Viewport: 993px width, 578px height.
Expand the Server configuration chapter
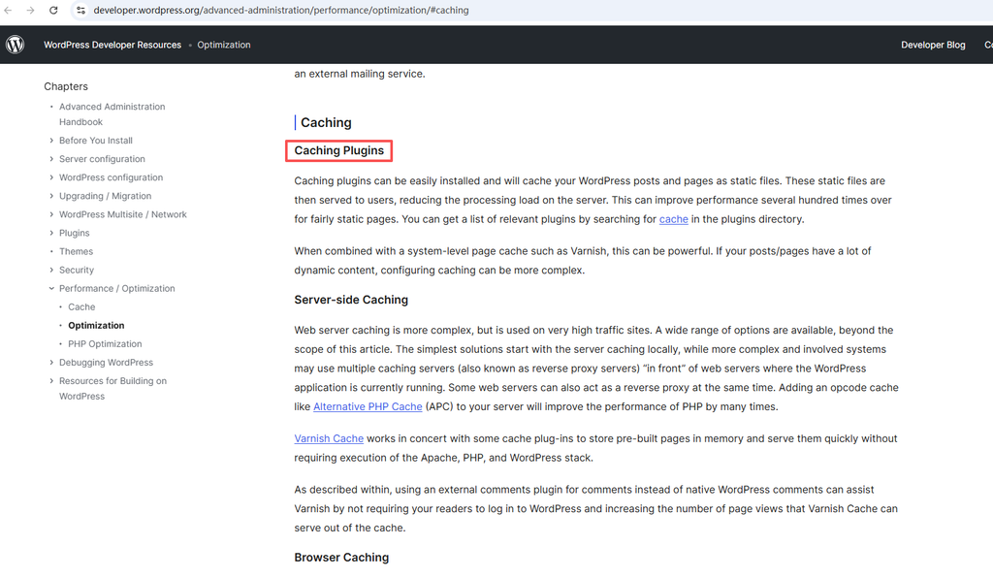[x=51, y=159]
